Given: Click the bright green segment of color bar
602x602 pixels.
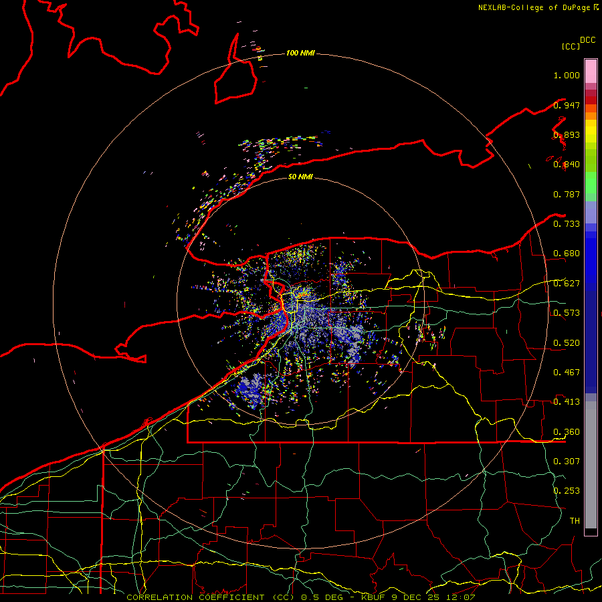Looking at the screenshot, I should 591,183.
